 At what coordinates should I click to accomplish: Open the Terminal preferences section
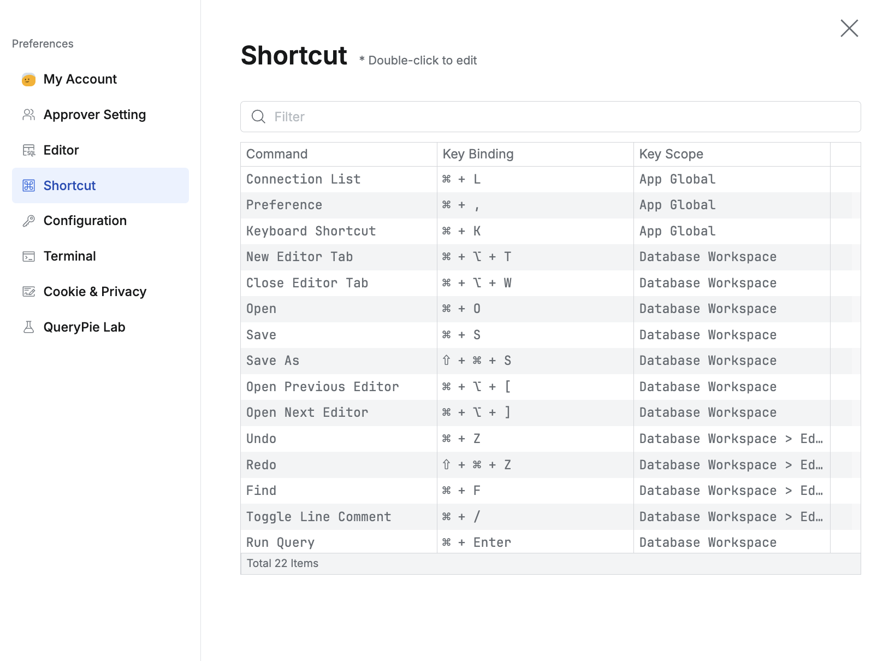pyautogui.click(x=70, y=256)
